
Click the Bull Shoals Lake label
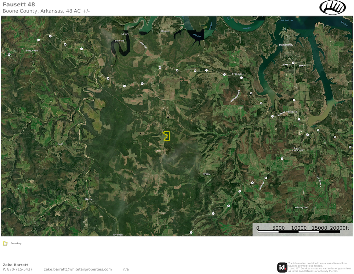click(287, 21)
